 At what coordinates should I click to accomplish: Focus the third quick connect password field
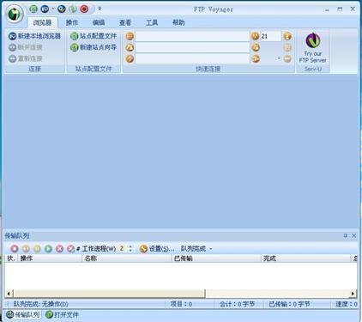[192, 59]
